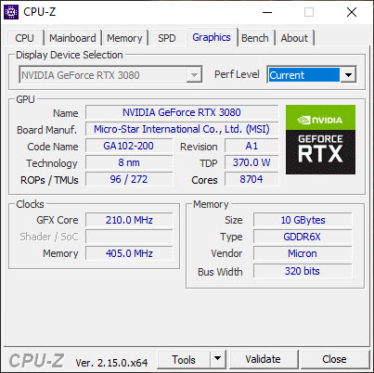
Task: Click the CPU-Z app icon in title bar
Action: coord(11,12)
